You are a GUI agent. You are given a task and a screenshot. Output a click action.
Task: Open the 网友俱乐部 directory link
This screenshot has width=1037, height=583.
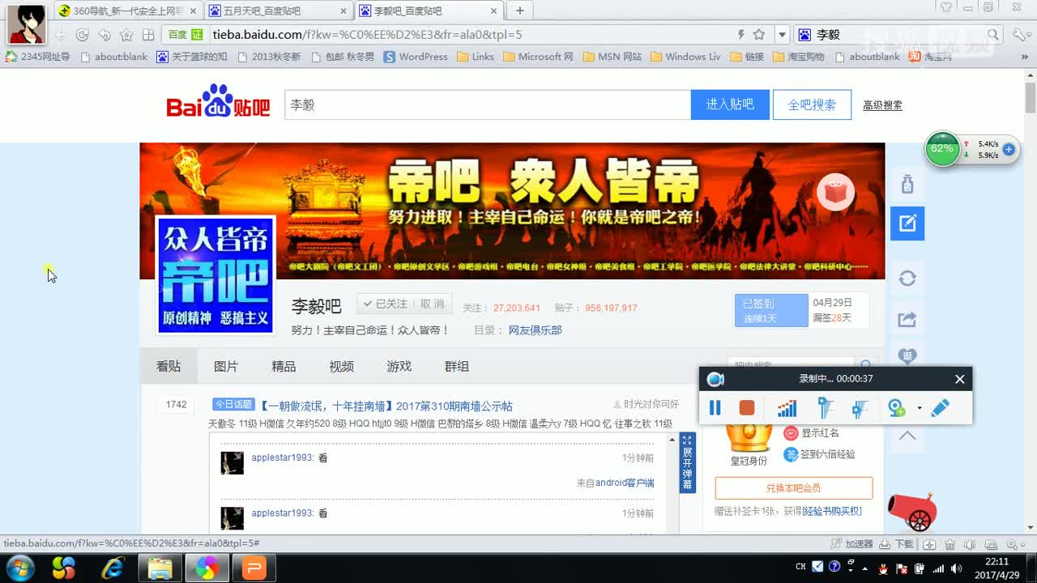click(x=535, y=330)
